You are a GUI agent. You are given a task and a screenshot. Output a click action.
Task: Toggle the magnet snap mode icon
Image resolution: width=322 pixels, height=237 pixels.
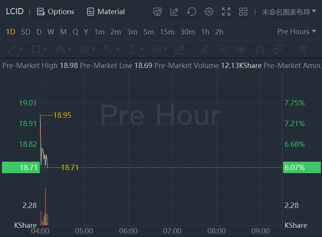coord(260,49)
